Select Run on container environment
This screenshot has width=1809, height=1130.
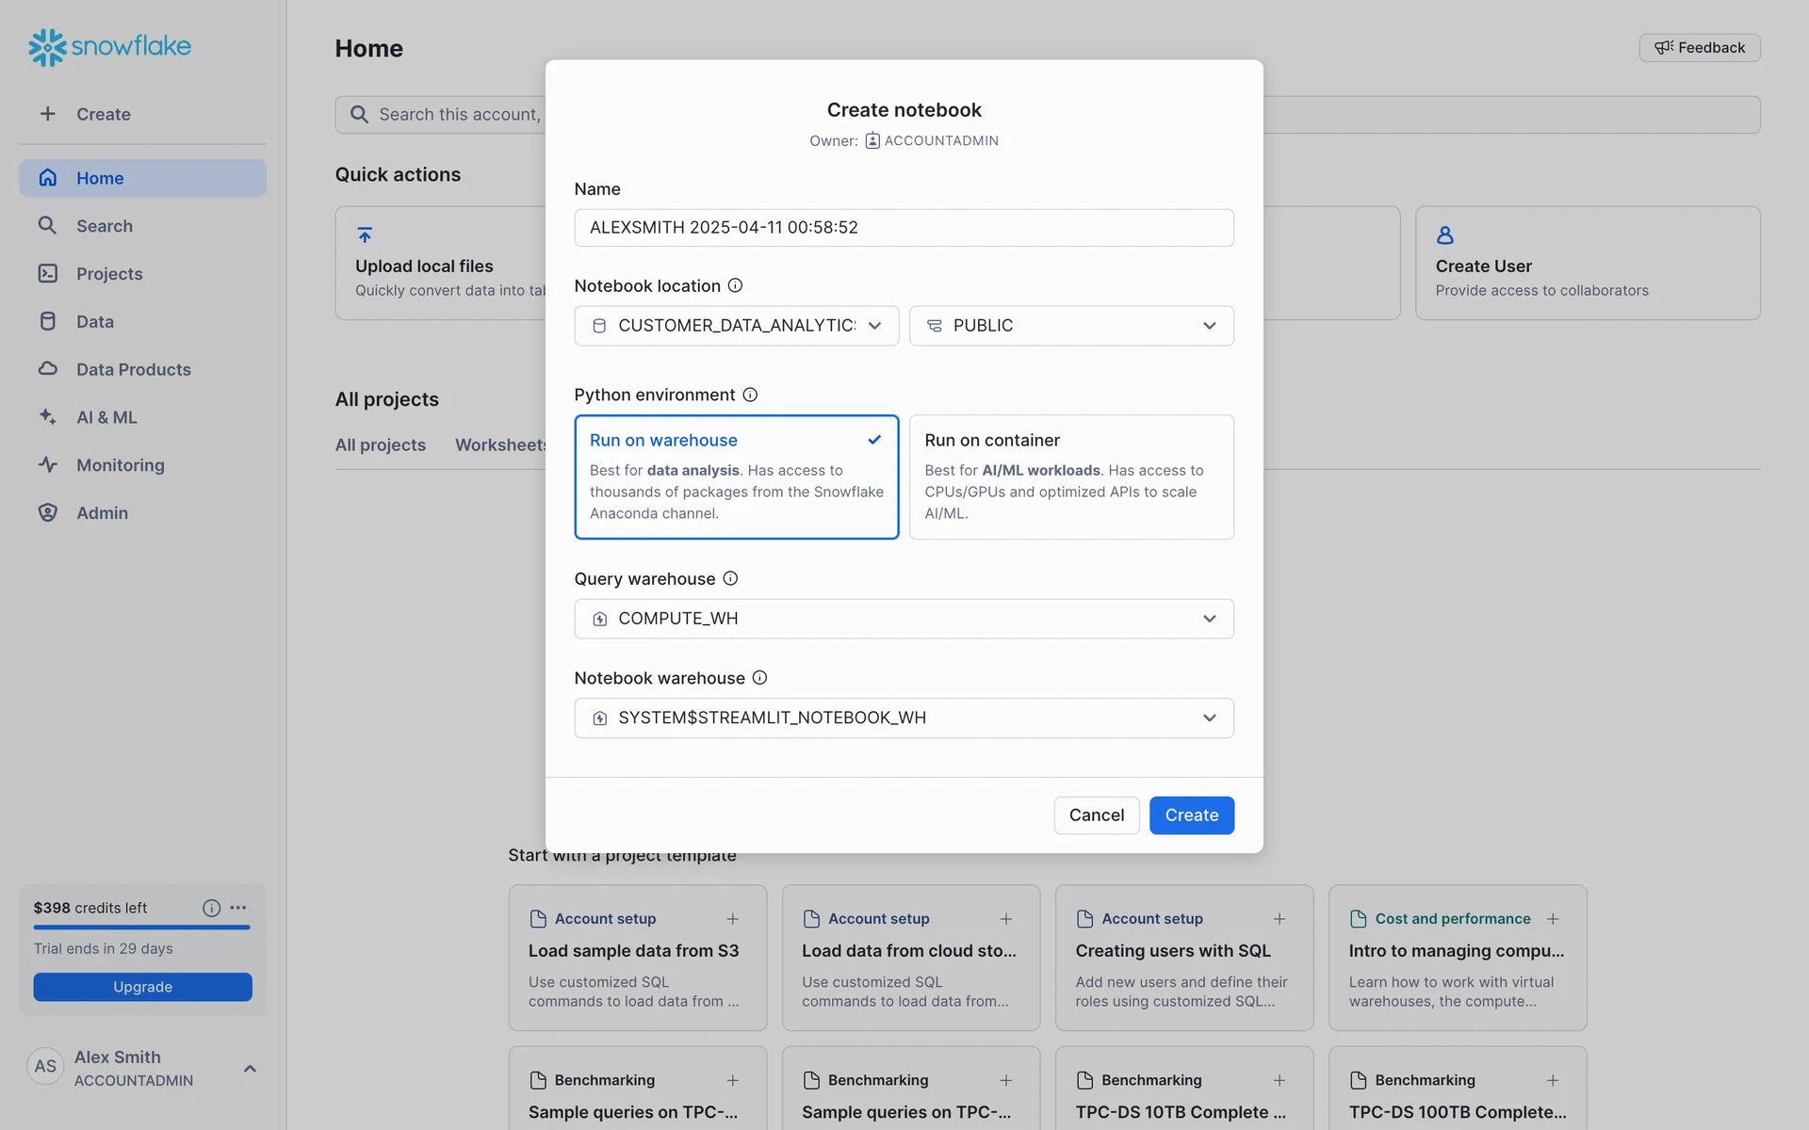[x=1070, y=476]
